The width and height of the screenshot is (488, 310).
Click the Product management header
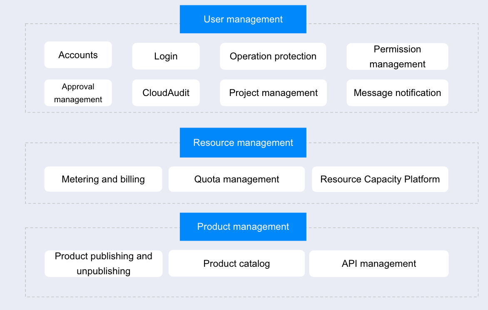[x=243, y=227]
